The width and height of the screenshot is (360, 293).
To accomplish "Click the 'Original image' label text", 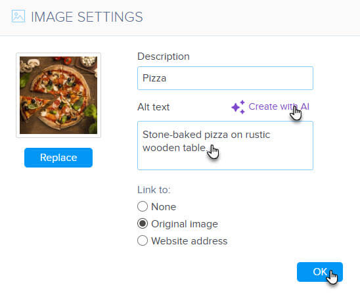I will tap(185, 224).
